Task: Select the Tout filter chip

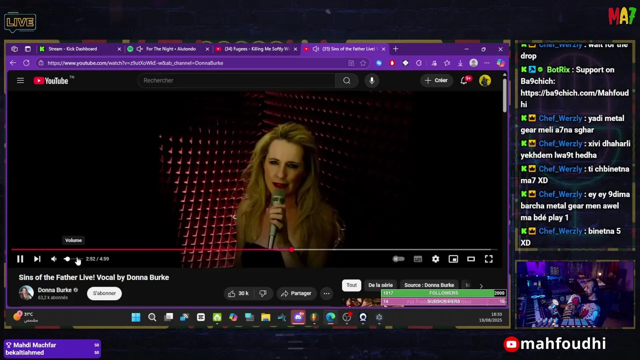Action: [351, 285]
